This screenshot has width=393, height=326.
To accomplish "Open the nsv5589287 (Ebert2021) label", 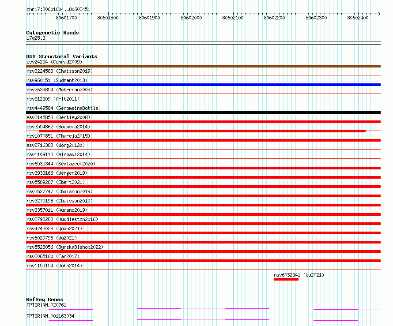I will (56, 182).
